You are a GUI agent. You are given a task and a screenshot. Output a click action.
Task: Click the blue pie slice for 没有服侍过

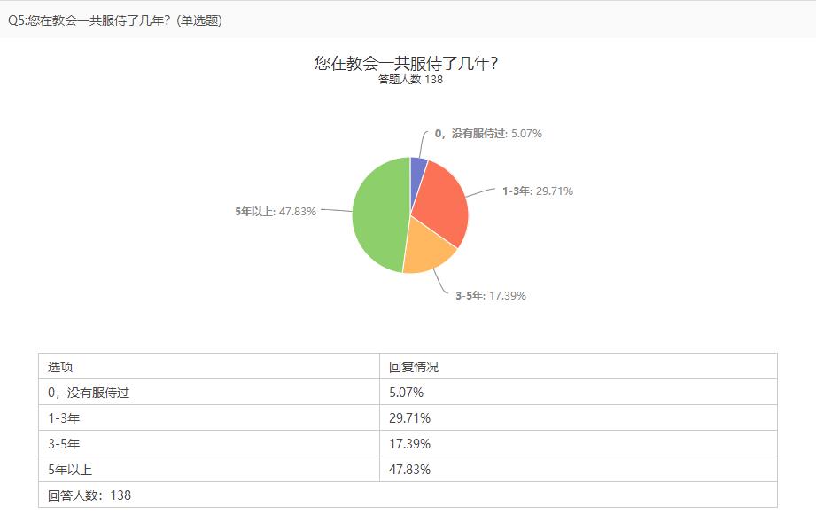(418, 168)
